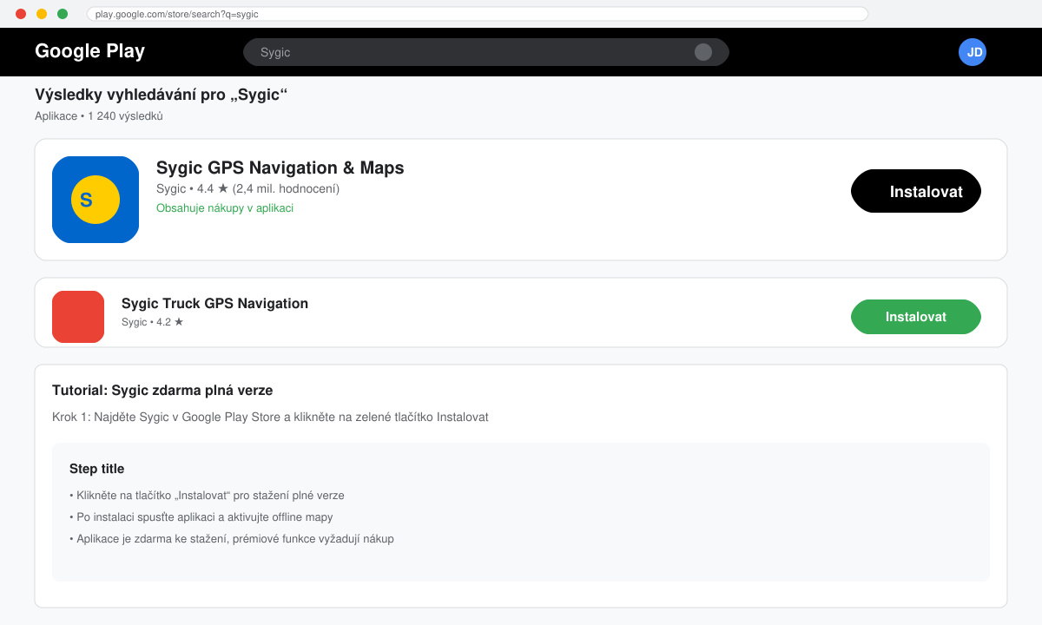The image size is (1042, 625).
Task: Click the 'Tutorial: Sygic zdarma plná verze' heading
Action: 162,391
